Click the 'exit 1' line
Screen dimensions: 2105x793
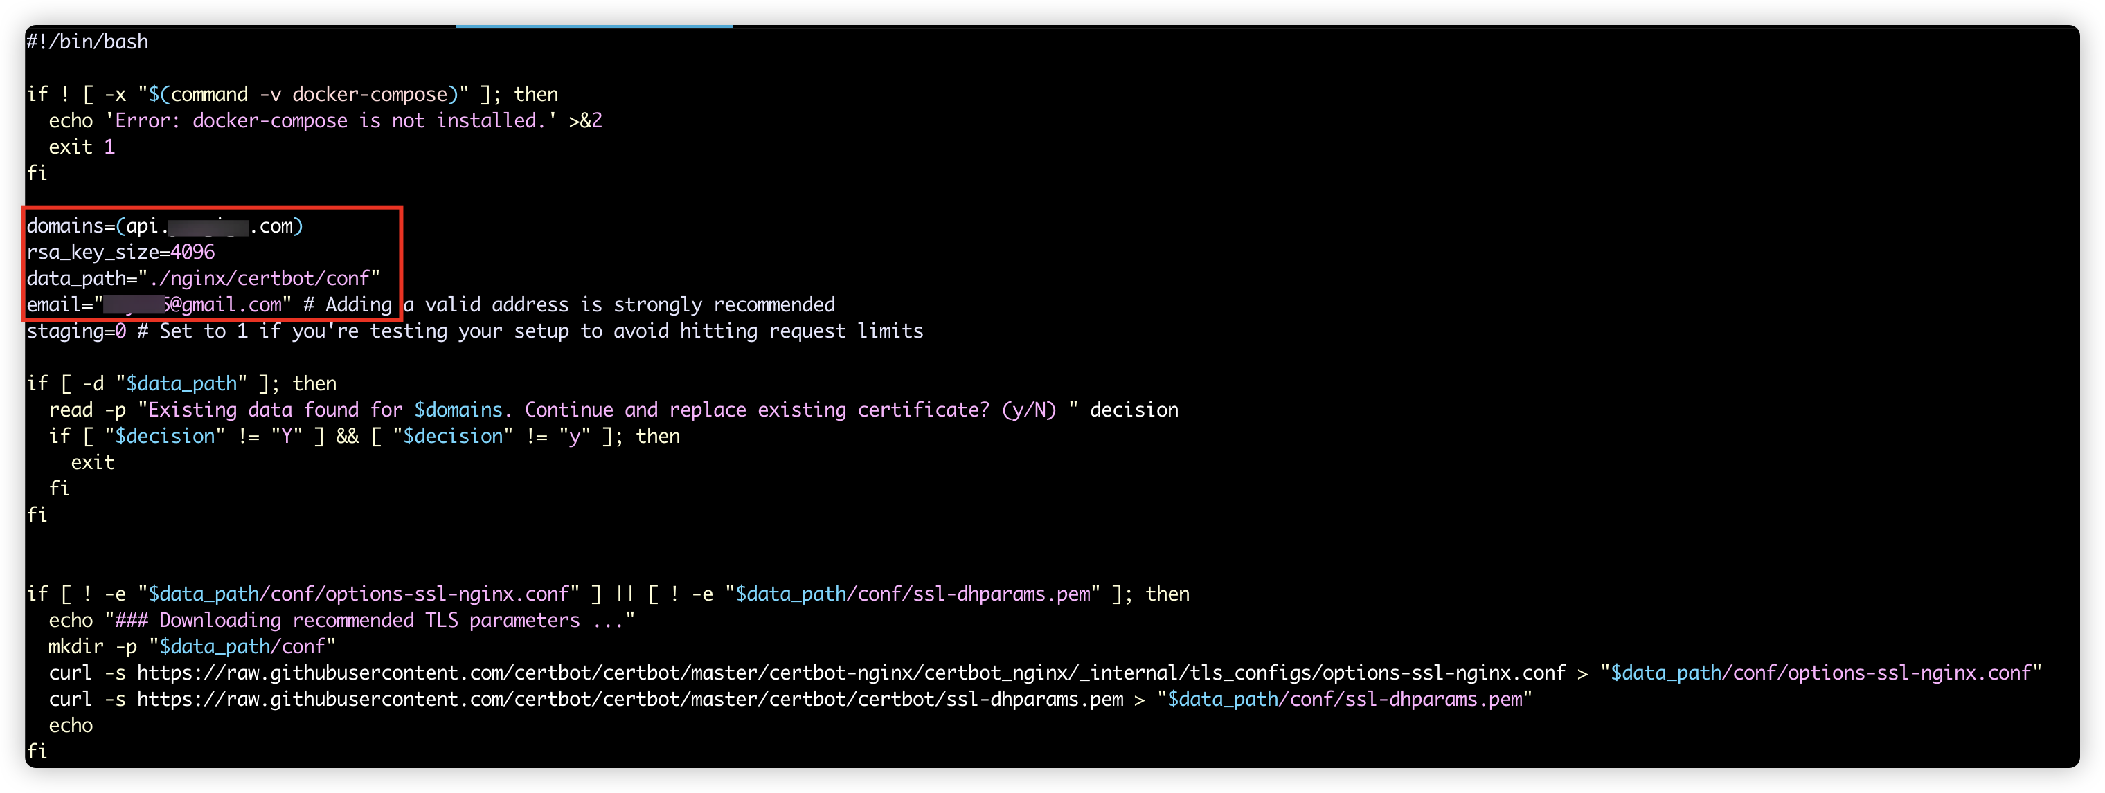coord(82,147)
